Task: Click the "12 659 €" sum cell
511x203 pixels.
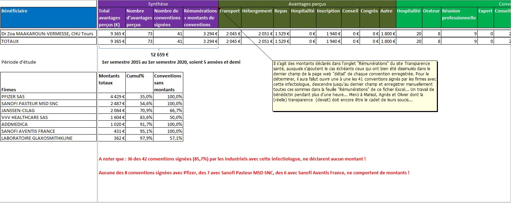Action: (x=159, y=55)
